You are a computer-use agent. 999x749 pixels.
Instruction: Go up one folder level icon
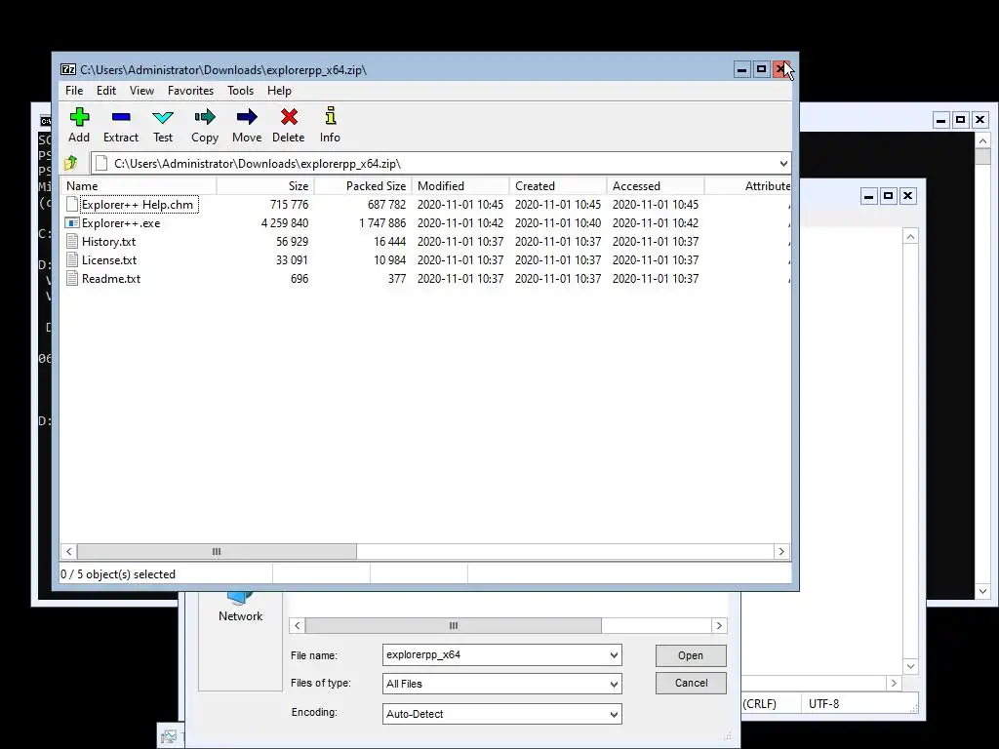pyautogui.click(x=70, y=163)
